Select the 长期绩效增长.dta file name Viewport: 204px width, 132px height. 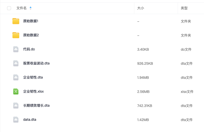pos(36,106)
